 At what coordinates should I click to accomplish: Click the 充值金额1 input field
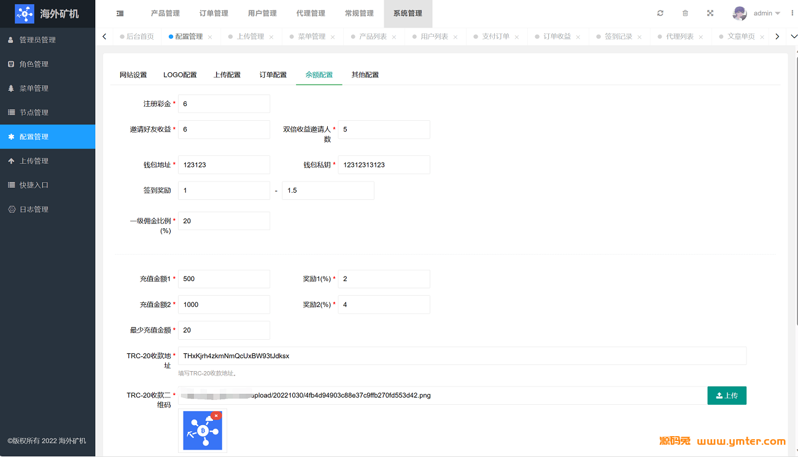click(224, 279)
